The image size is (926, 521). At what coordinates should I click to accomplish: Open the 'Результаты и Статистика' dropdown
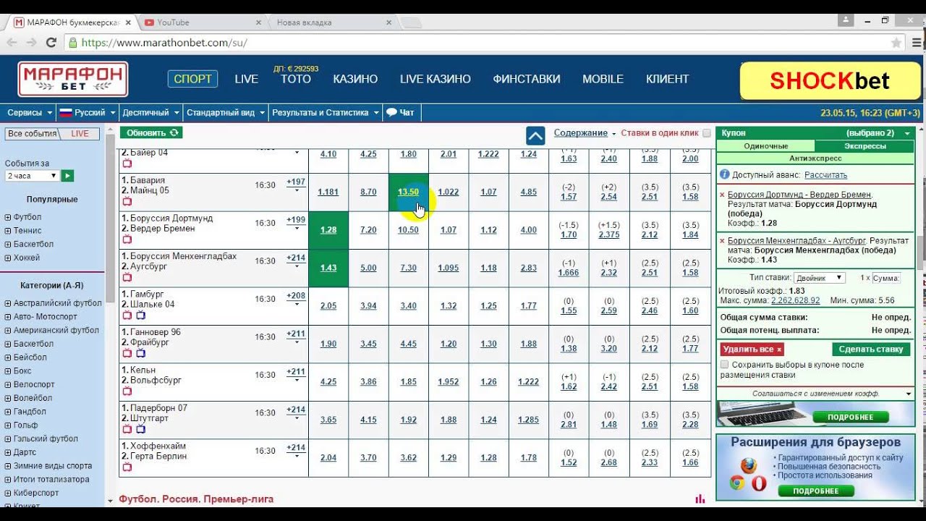pos(325,112)
